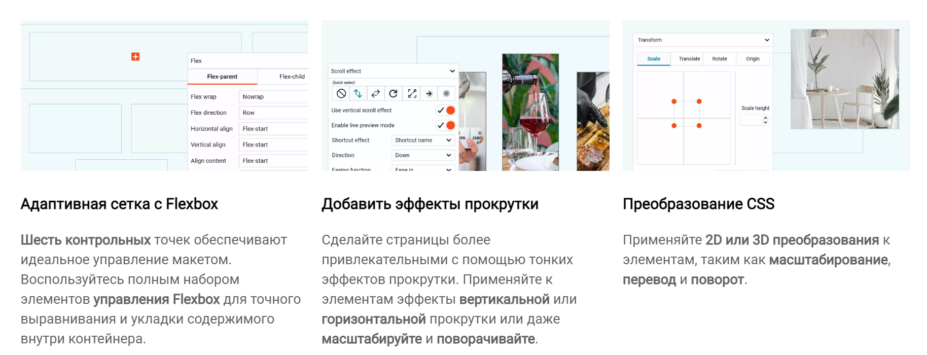Open the Direction dropdown showing Down

[423, 155]
